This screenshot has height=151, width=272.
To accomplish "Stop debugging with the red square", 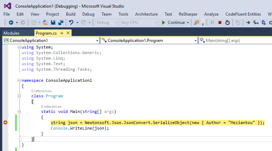I will pyautogui.click(x=220, y=23).
